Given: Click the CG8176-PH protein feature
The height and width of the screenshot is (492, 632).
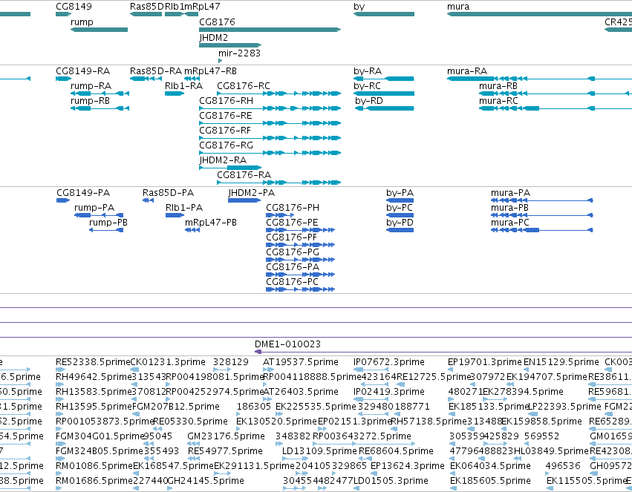Looking at the screenshot, I should point(280,215).
